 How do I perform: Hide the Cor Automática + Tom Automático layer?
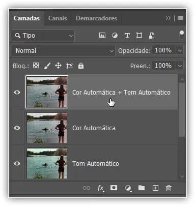pyautogui.click(x=17, y=92)
